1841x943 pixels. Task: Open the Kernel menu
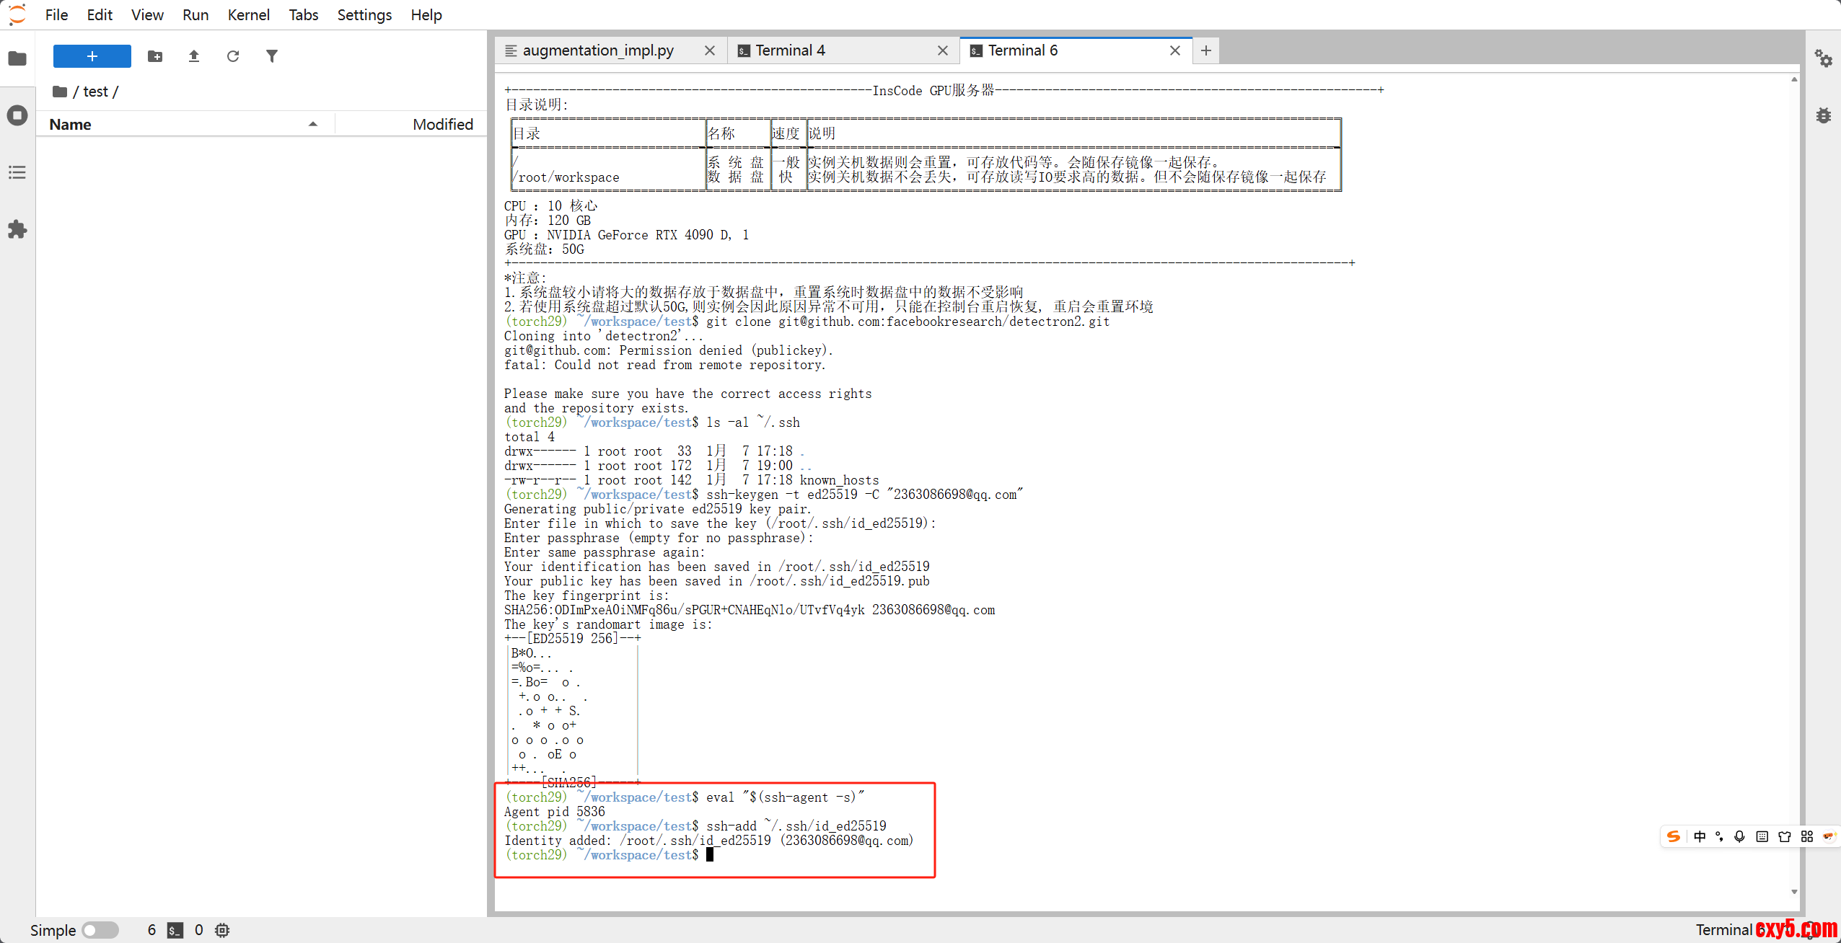coord(248,14)
